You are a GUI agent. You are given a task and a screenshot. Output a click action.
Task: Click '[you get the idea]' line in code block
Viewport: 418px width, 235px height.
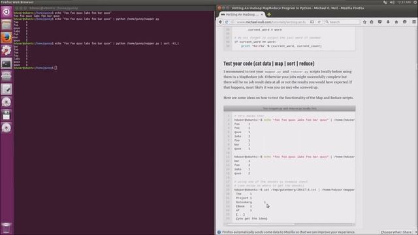pyautogui.click(x=251, y=219)
